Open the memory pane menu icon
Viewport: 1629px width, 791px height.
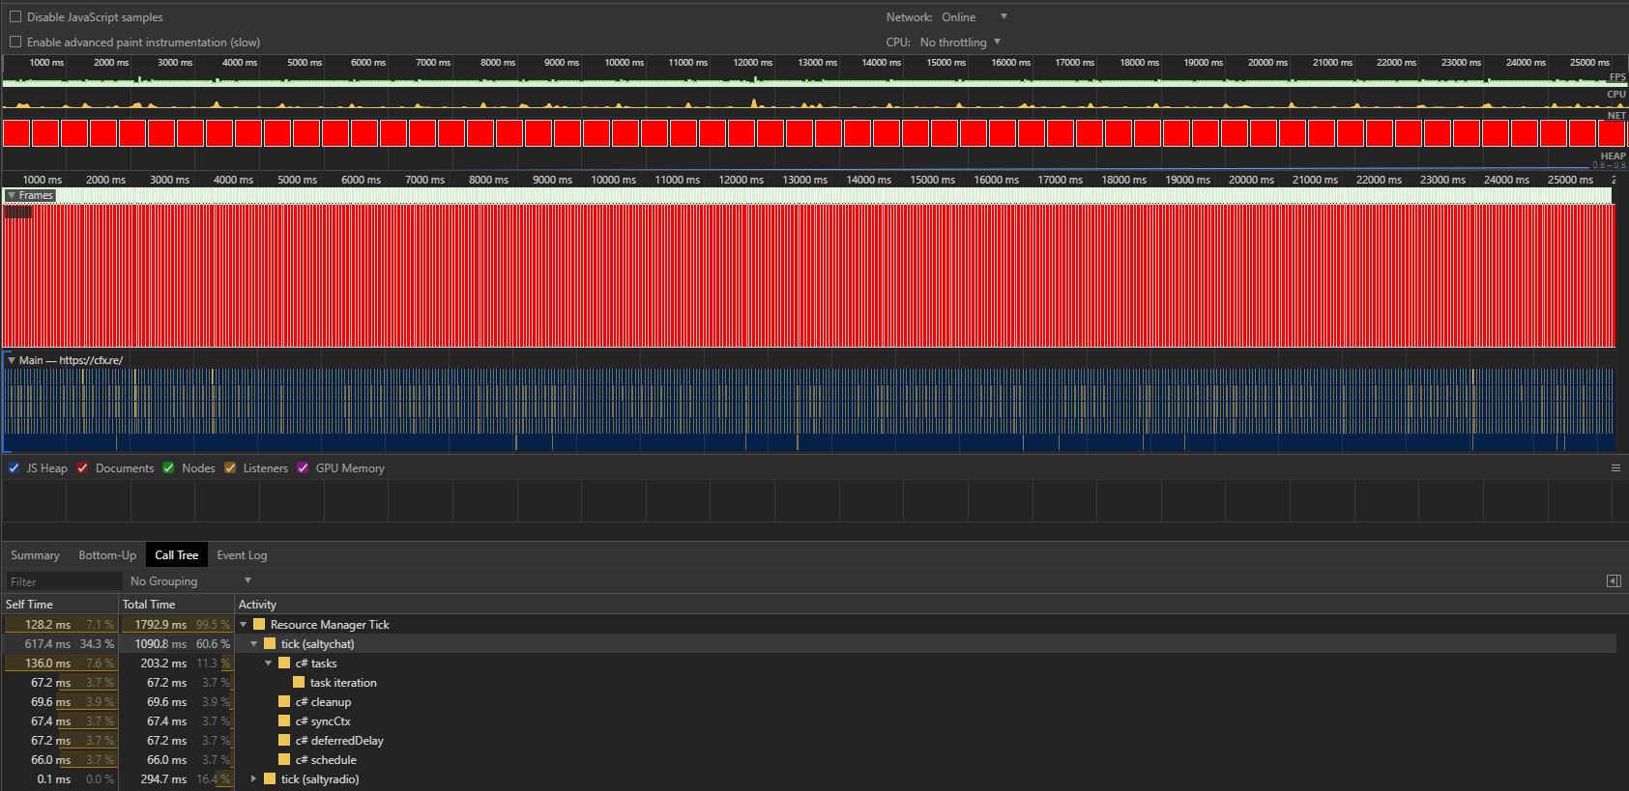1615,467
